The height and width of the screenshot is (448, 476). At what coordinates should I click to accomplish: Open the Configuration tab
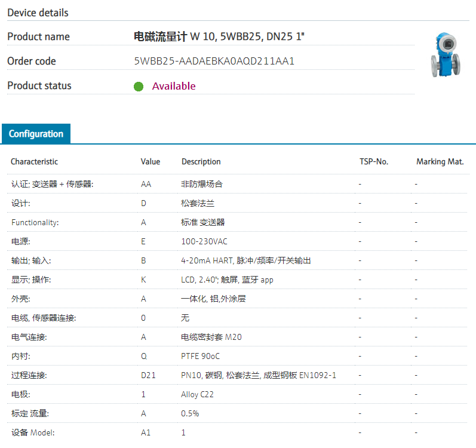point(36,134)
